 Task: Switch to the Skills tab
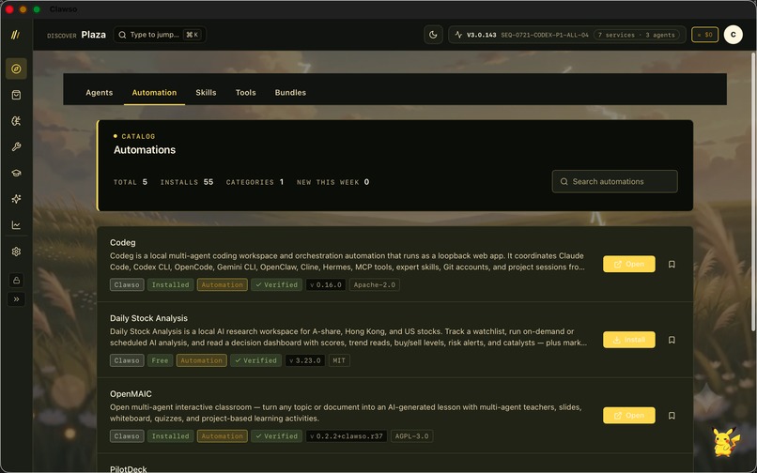(206, 93)
